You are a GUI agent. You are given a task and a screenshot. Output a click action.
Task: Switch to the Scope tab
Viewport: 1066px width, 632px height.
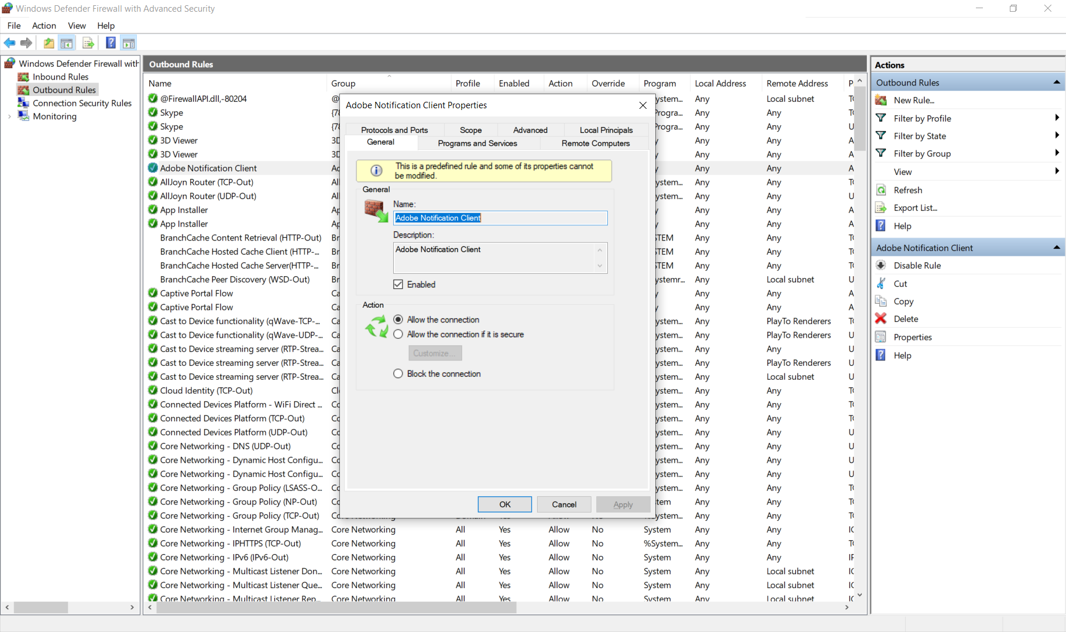[x=471, y=130]
